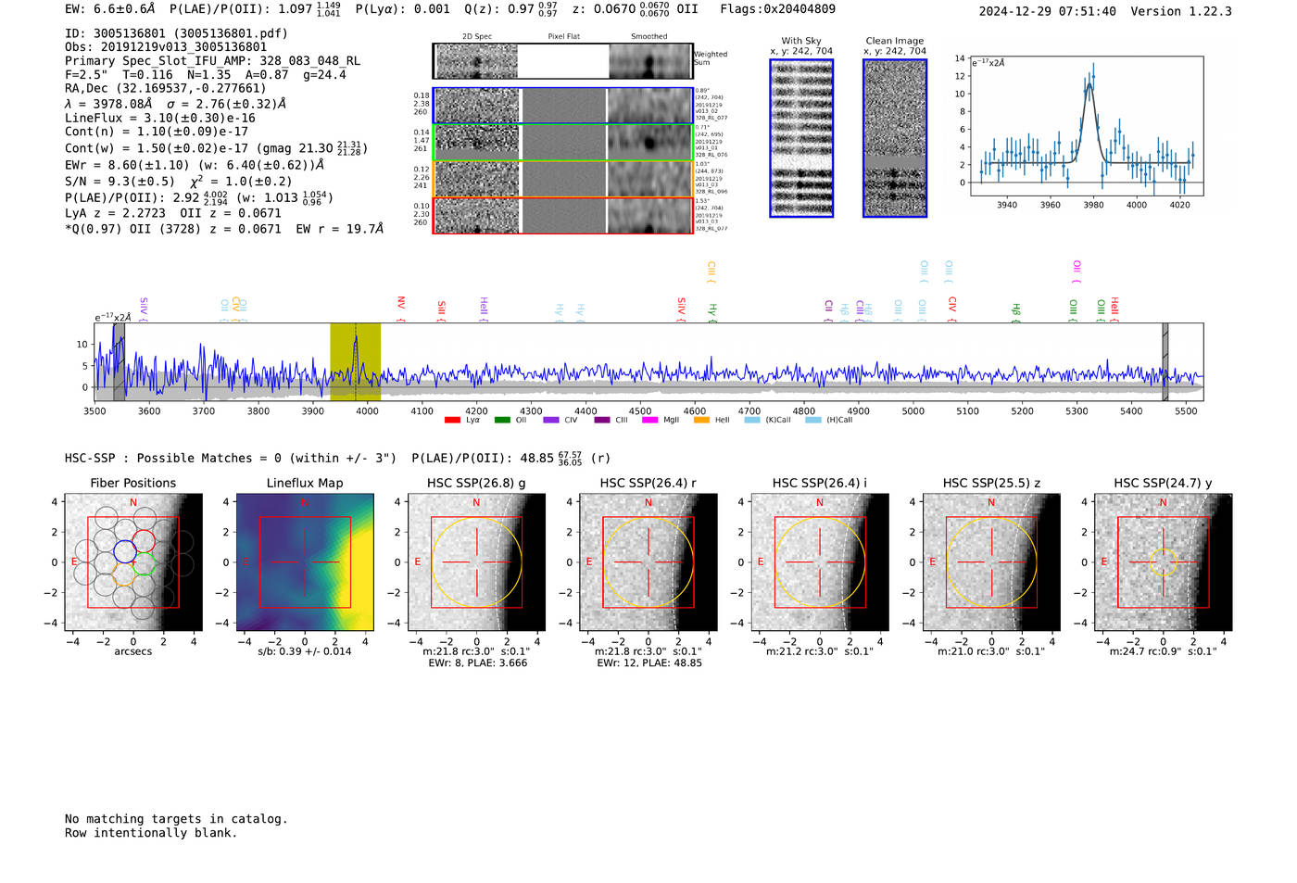The height and width of the screenshot is (883, 1297).
Task: Open the HSC SSP(24.7) y image
Action: tap(1164, 561)
